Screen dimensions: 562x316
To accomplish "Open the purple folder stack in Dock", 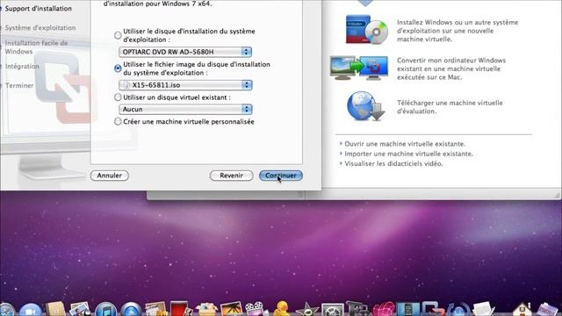I will coord(547,310).
